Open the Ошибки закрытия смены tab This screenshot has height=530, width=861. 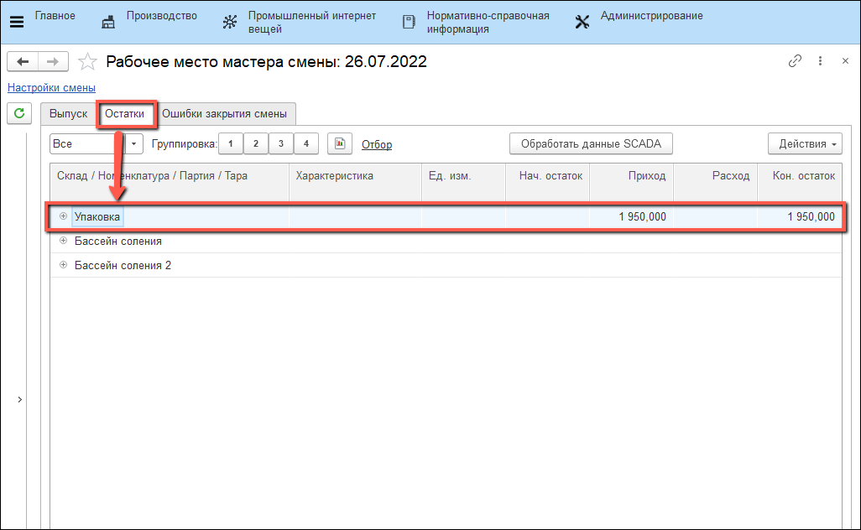click(225, 114)
